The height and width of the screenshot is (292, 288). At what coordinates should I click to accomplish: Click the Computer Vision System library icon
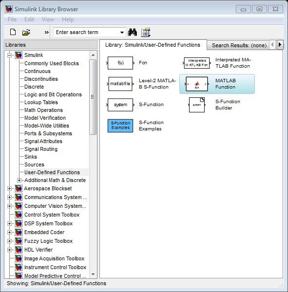click(x=19, y=206)
